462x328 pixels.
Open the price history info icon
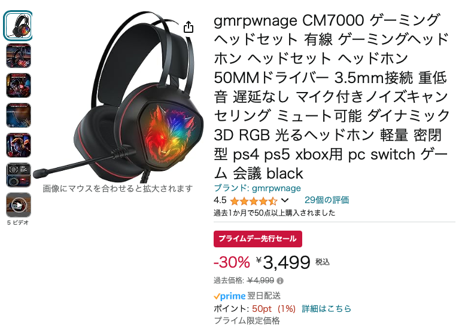(x=280, y=281)
